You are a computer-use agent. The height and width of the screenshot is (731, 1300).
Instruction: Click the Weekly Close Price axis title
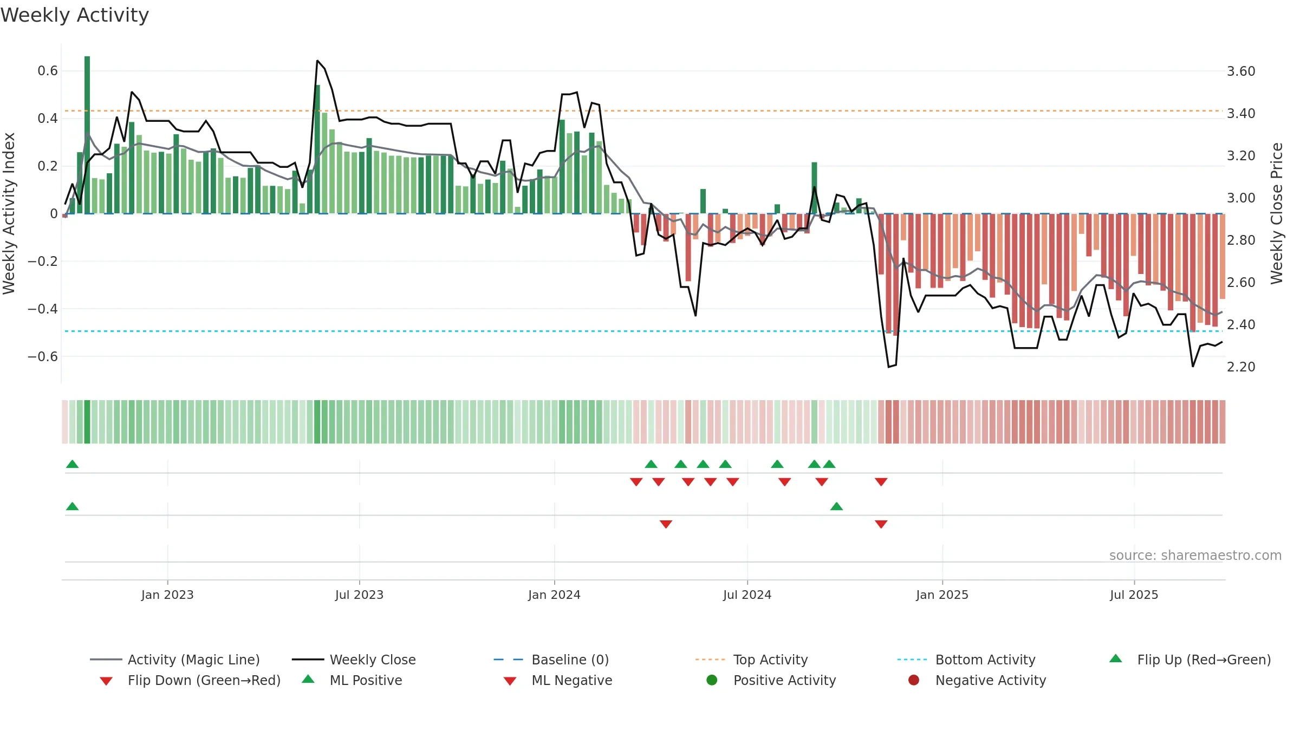pos(1277,213)
